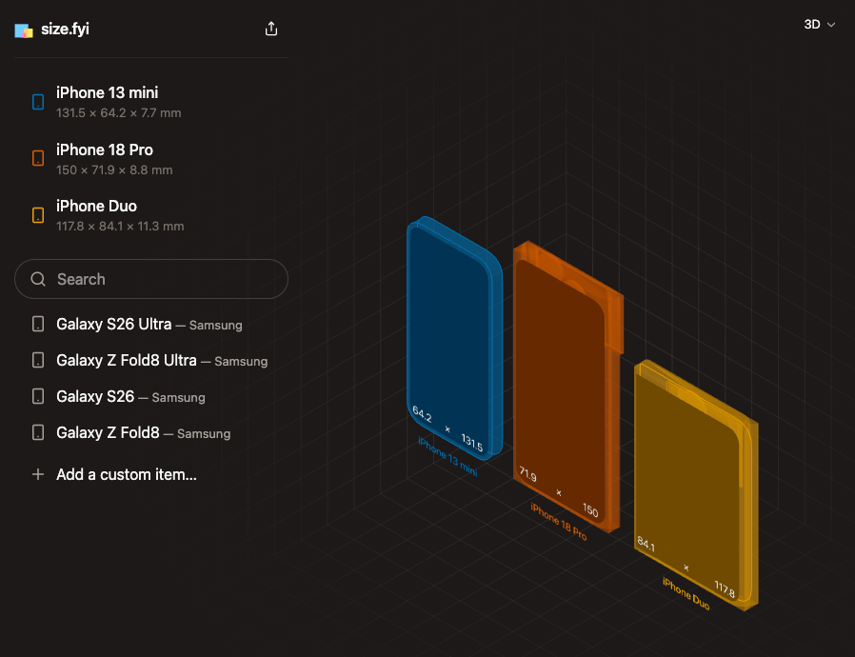This screenshot has width=855, height=657.
Task: Add Galaxy Z Fold8 Ultra to comparison
Action: [x=151, y=360]
